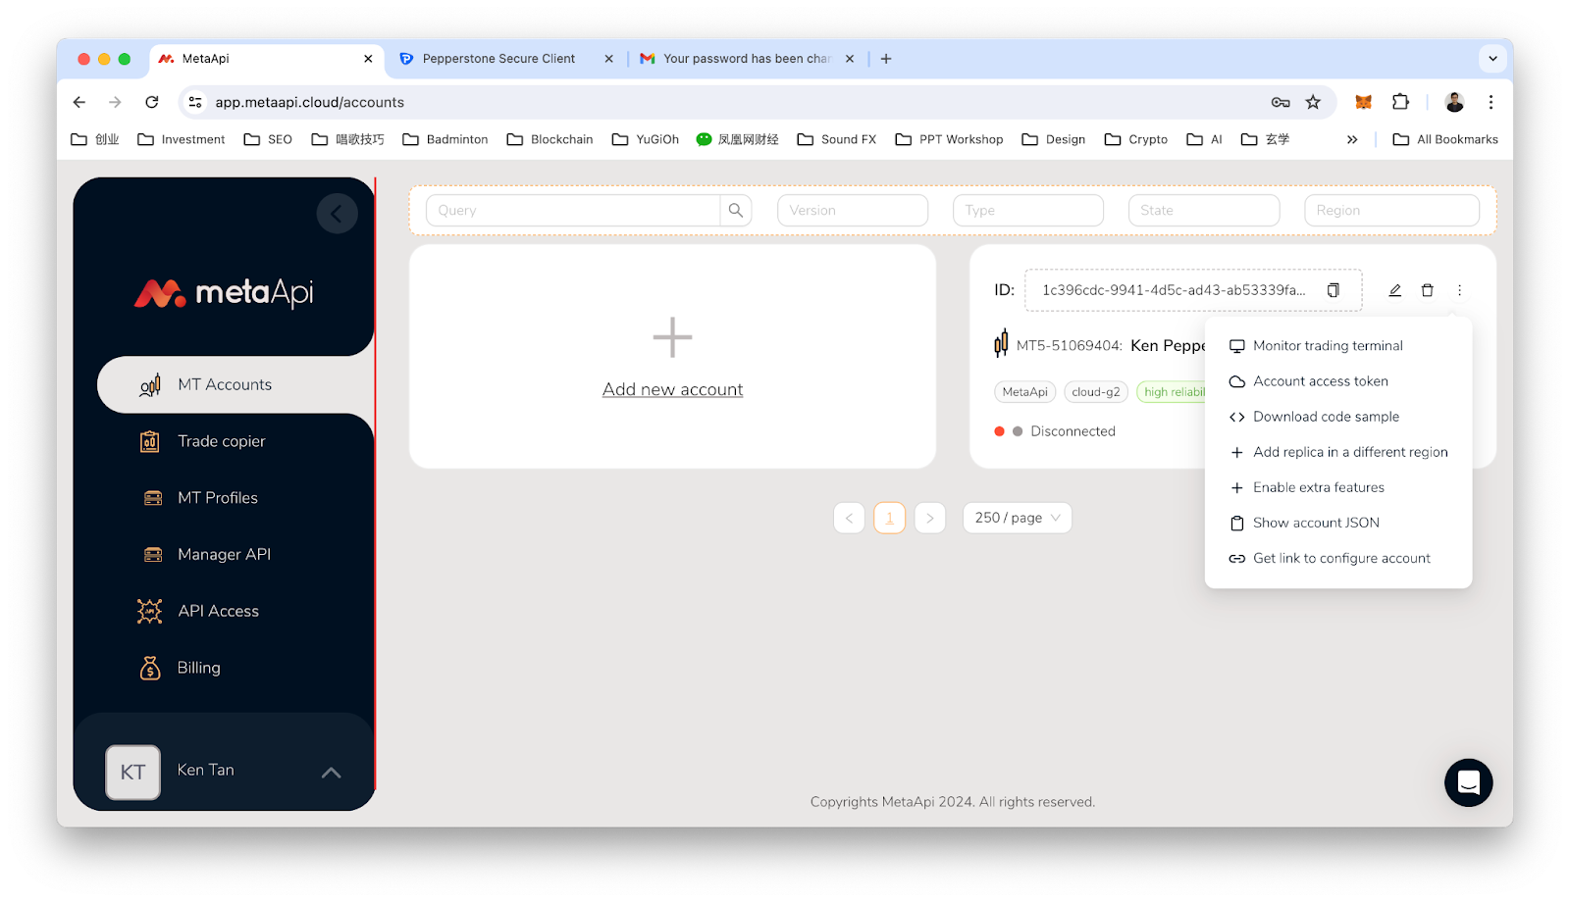Open the Type filter dropdown
Image resolution: width=1570 pixels, height=902 pixels.
1028,211
